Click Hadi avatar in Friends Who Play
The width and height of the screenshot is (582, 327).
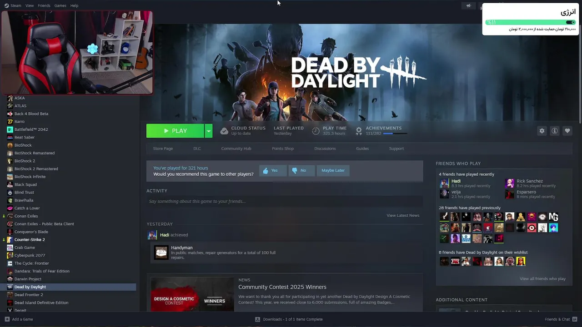click(x=444, y=183)
